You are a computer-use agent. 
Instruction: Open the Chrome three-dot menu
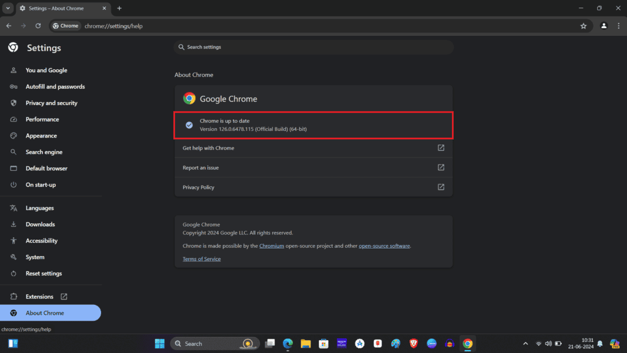click(618, 26)
